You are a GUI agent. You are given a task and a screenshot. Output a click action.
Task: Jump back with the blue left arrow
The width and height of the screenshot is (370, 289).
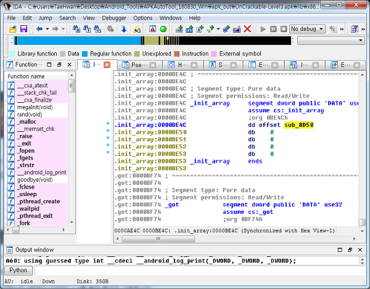click(x=39, y=29)
